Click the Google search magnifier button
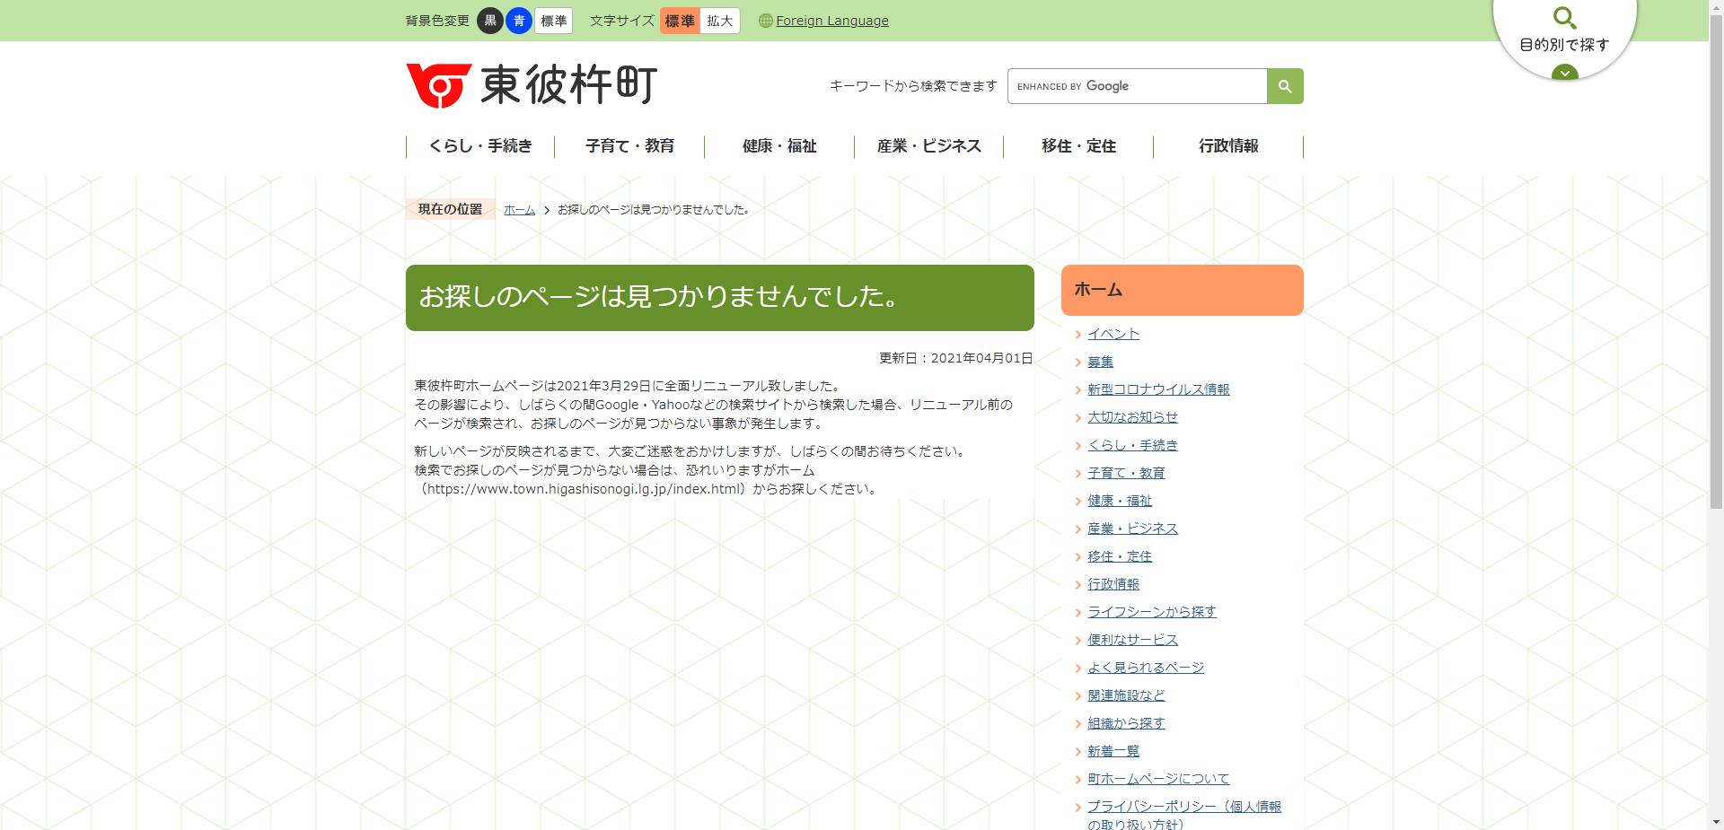 pyautogui.click(x=1284, y=85)
